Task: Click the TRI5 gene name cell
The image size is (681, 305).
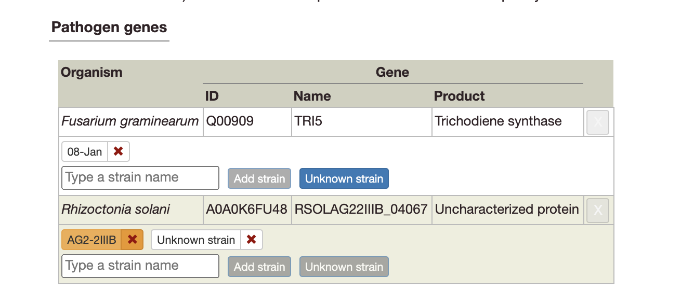Action: coord(308,121)
